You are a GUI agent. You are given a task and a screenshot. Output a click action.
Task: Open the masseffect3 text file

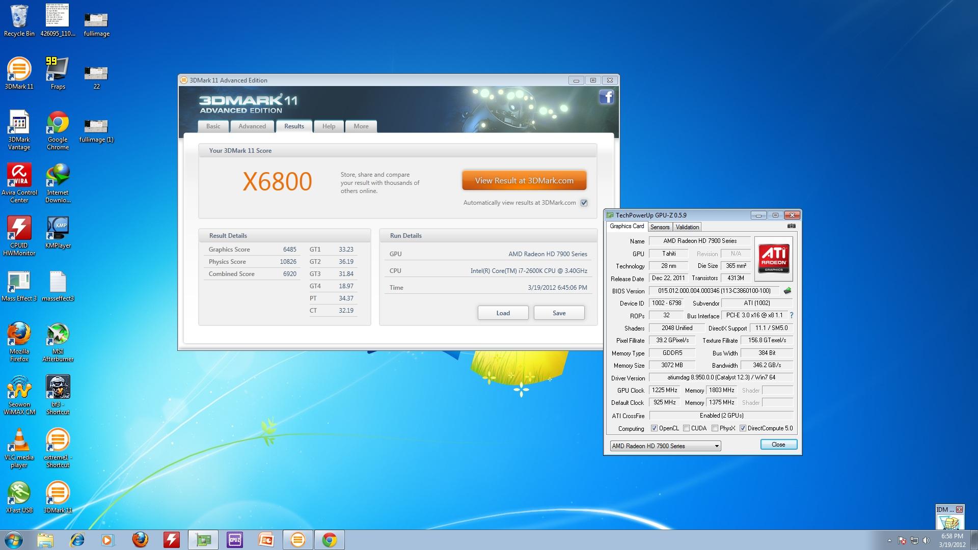coord(58,285)
